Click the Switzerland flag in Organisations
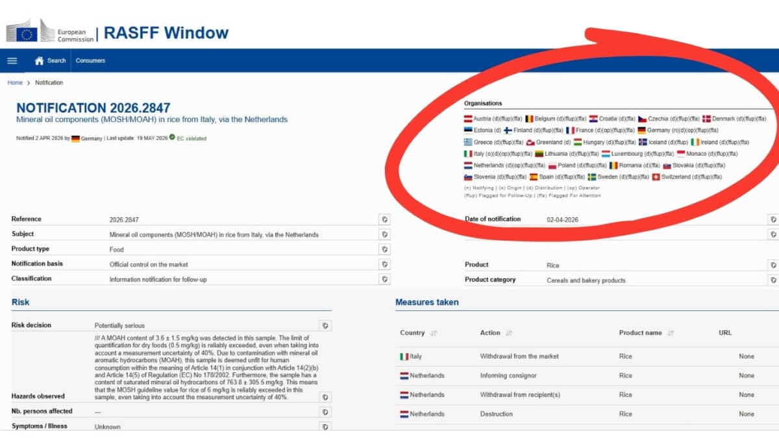 (656, 176)
